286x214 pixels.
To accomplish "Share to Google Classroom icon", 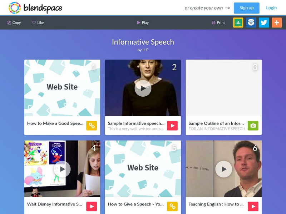I will 238,22.
